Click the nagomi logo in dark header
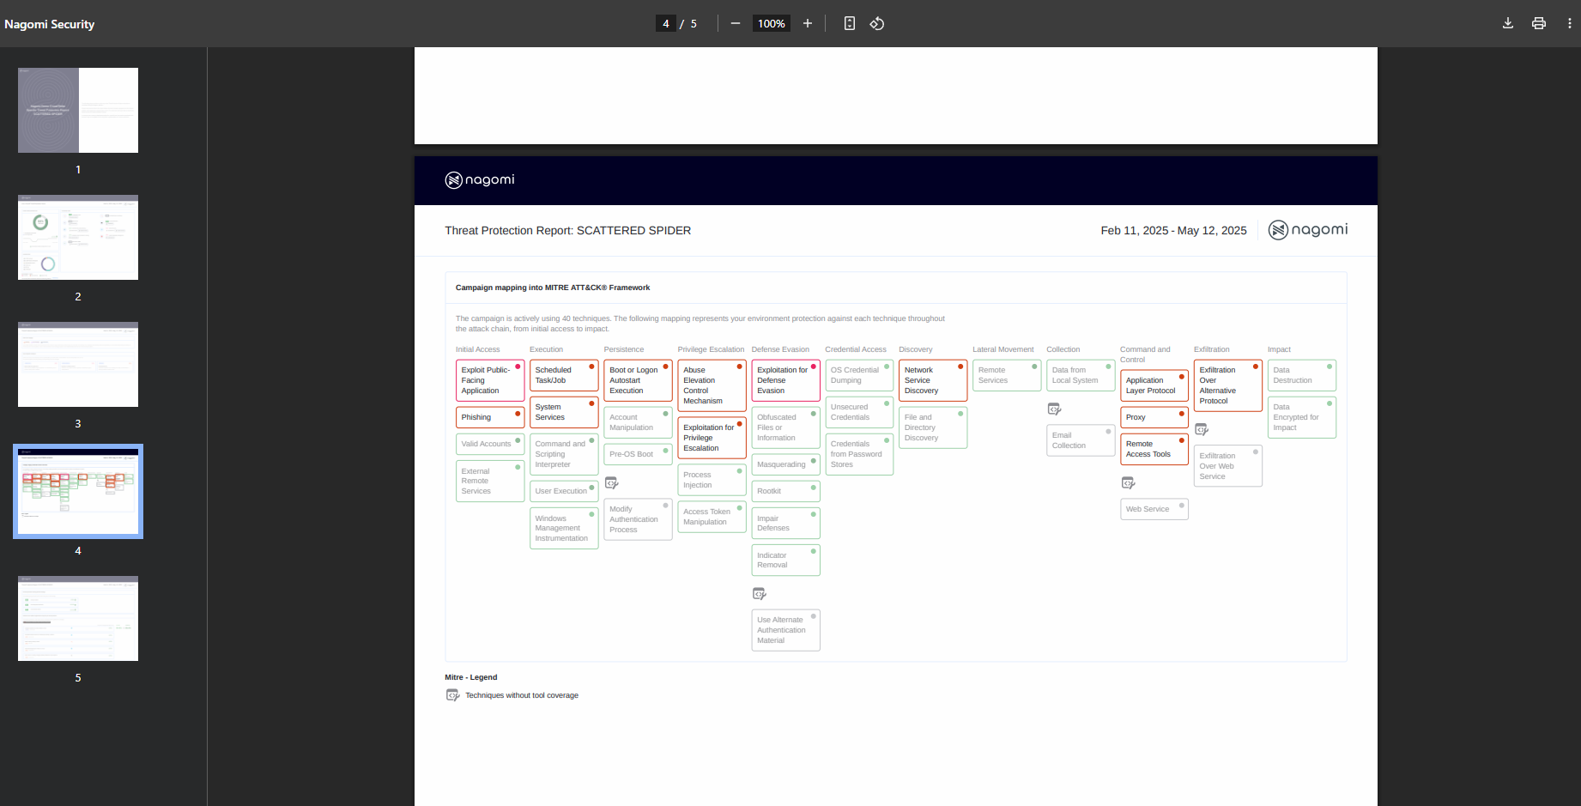This screenshot has width=1581, height=806. tap(480, 179)
